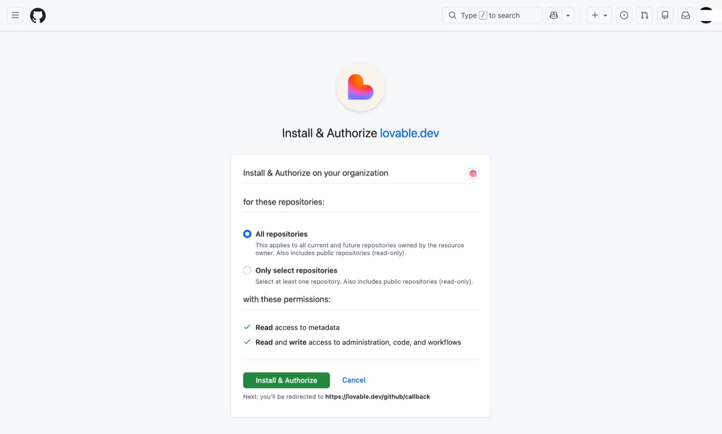The image size is (722, 434).
Task: Click the 'for these repositories:' text
Action: [284, 202]
